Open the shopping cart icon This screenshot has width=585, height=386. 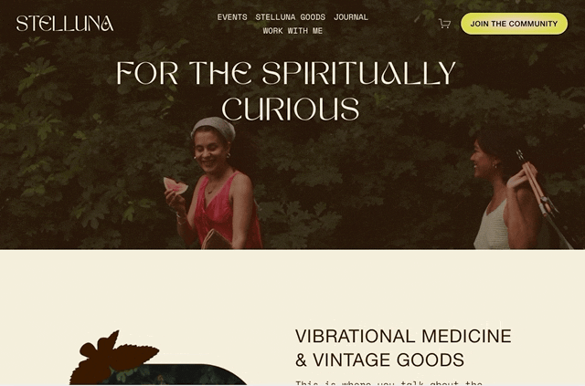pos(444,24)
